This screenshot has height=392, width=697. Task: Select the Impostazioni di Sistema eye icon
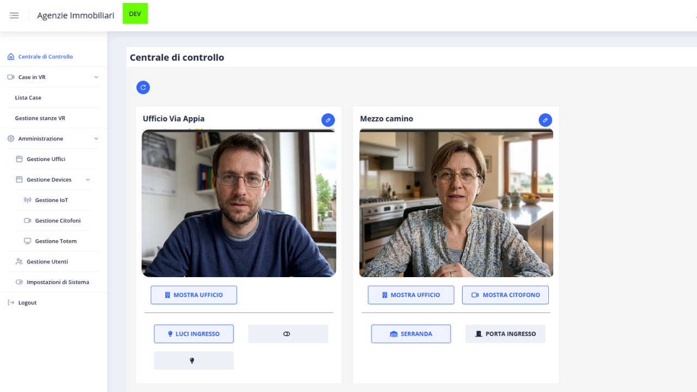click(x=19, y=281)
